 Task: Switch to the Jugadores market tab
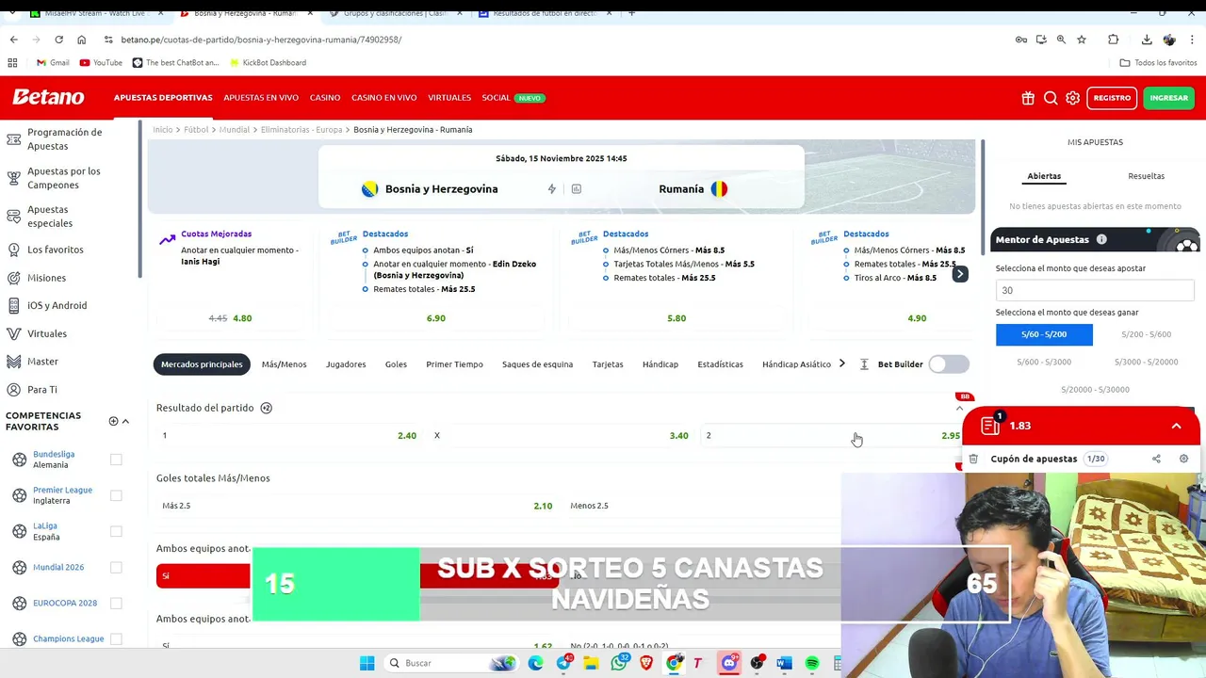click(x=346, y=364)
